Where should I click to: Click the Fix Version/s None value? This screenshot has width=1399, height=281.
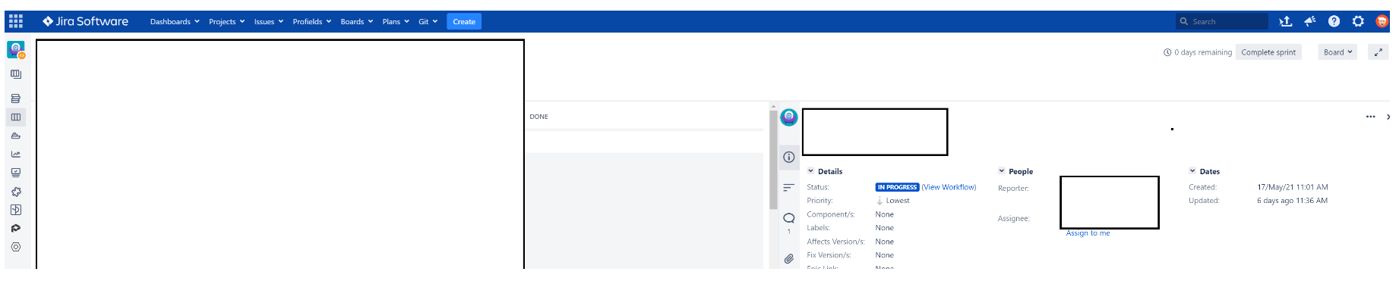coord(884,255)
